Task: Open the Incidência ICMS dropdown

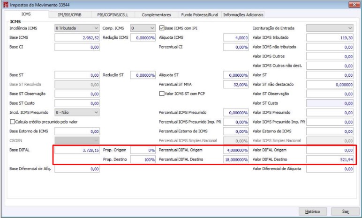Action: tap(77, 28)
